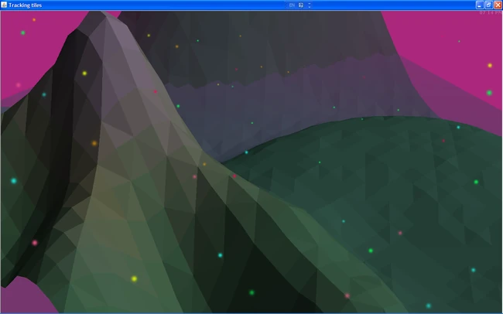The height and width of the screenshot is (314, 503).
Task: Select the cyan particle at bottom center slope
Action: coord(221,255)
